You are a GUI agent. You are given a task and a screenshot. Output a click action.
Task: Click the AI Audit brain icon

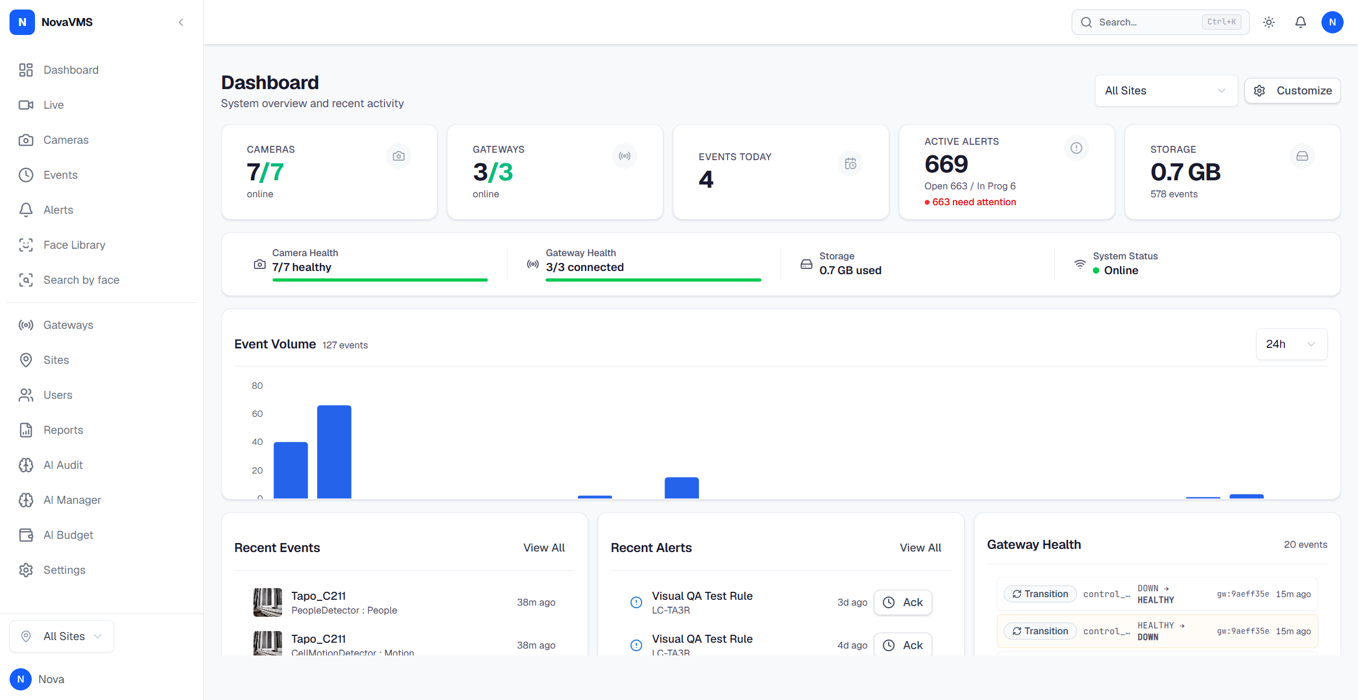tap(26, 465)
